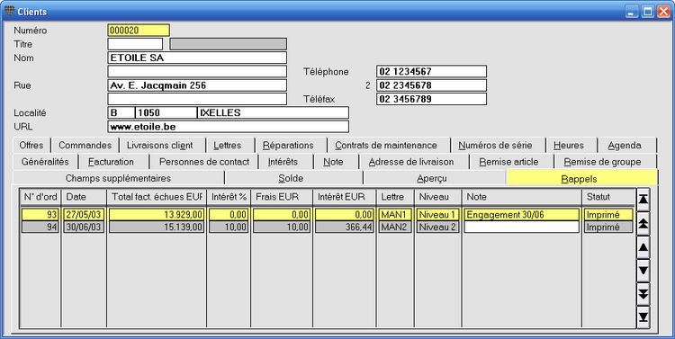Select reminder row number 94
This screenshot has height=339, width=675.
click(x=40, y=227)
